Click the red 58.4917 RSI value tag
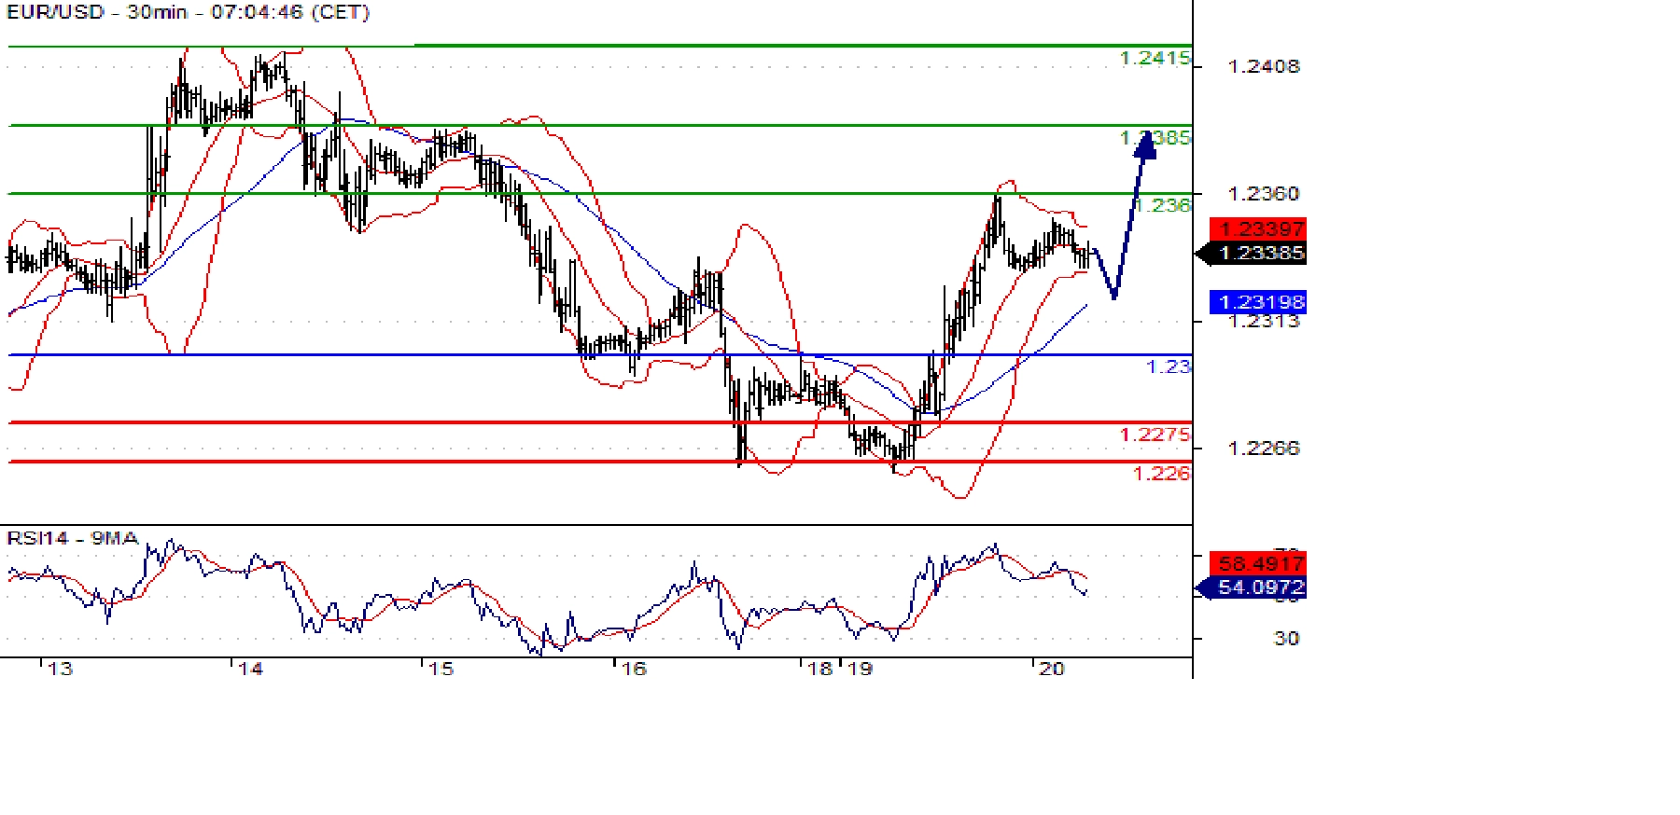1680x815 pixels. tap(1259, 563)
